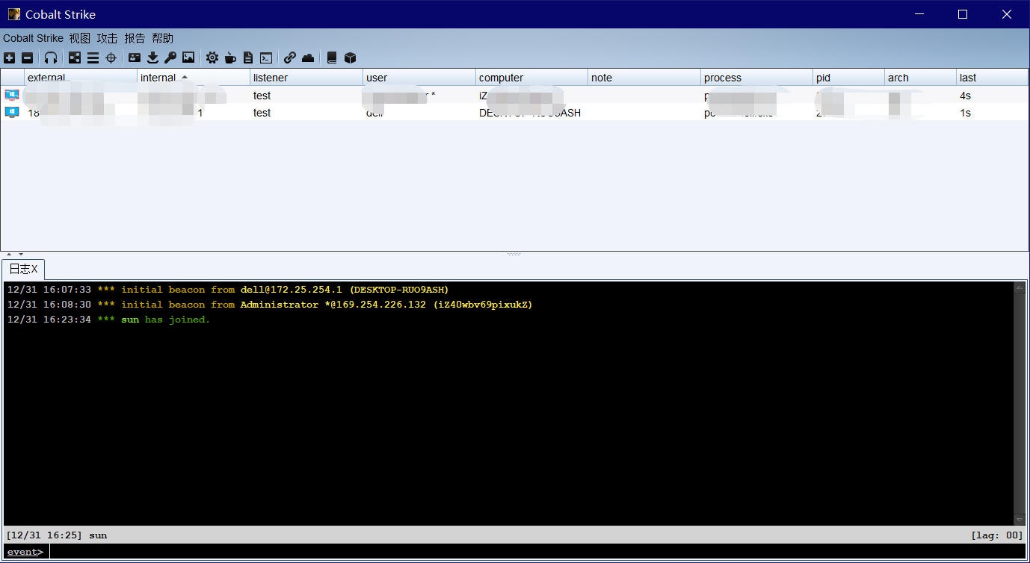Click the '[12/31 16:25] sun' status text
This screenshot has height=563, width=1030.
(57, 535)
